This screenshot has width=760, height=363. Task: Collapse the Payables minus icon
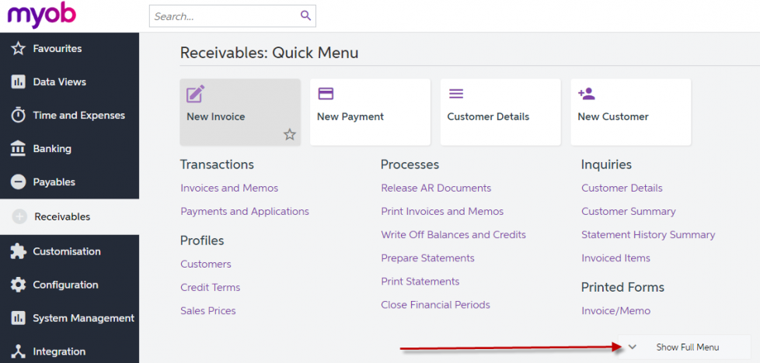click(18, 182)
